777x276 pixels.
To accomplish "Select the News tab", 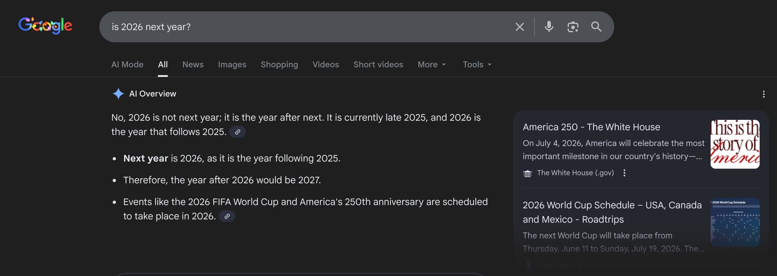I will point(193,65).
